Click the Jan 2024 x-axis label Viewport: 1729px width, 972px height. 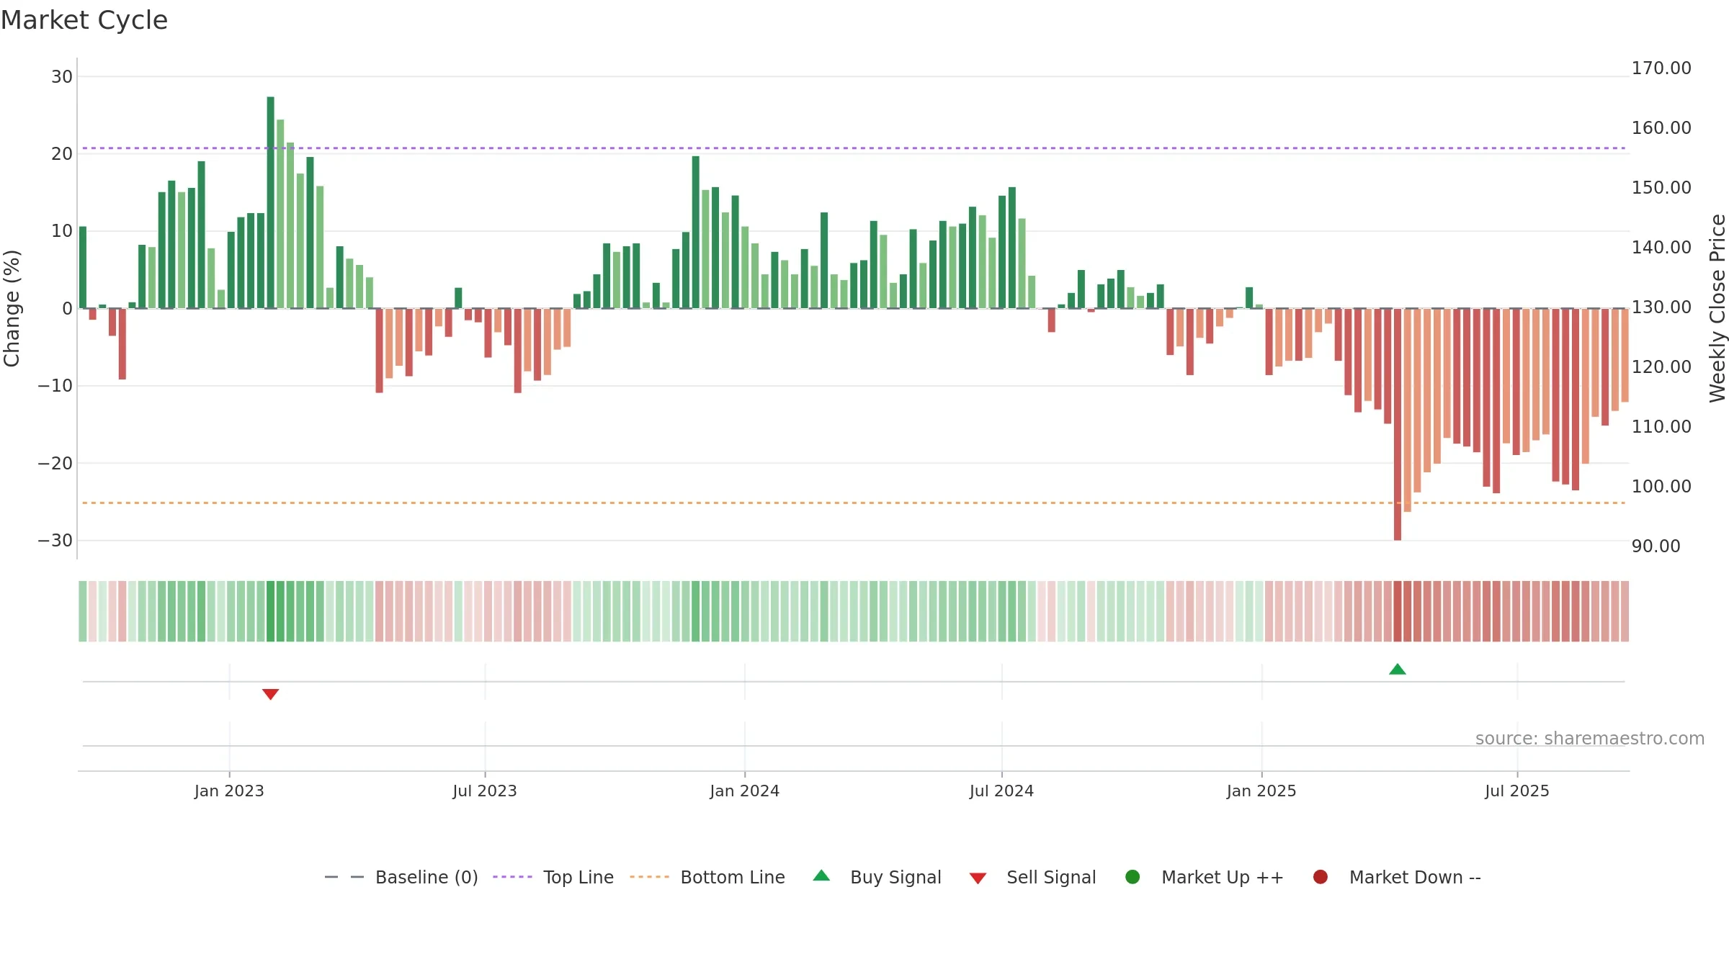pyautogui.click(x=745, y=791)
